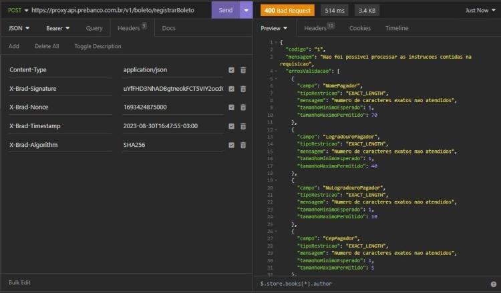The width and height of the screenshot is (501, 293).
Task: Open the JSON body type dropdown
Action: [19, 28]
